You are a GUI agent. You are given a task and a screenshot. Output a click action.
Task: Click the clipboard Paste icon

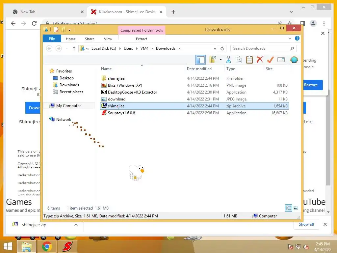pyautogui.click(x=249, y=60)
